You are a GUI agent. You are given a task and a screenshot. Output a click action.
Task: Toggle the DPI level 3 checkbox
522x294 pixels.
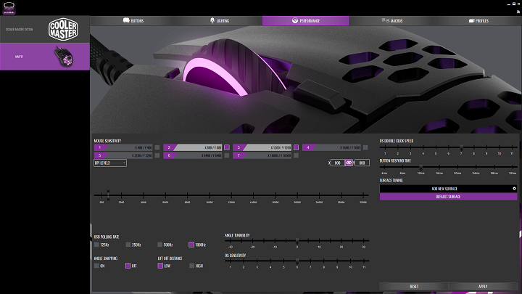tap(296, 147)
